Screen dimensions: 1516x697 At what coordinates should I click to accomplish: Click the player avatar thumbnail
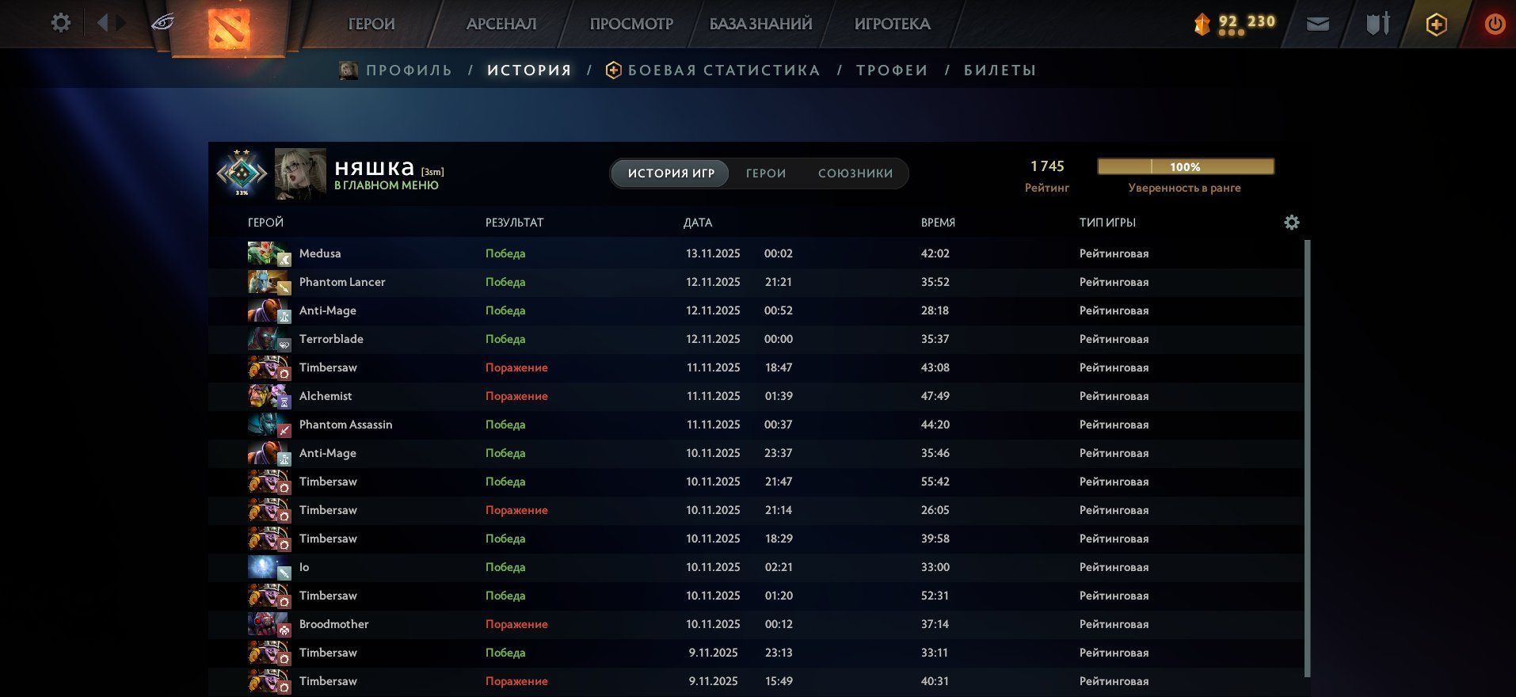[300, 173]
